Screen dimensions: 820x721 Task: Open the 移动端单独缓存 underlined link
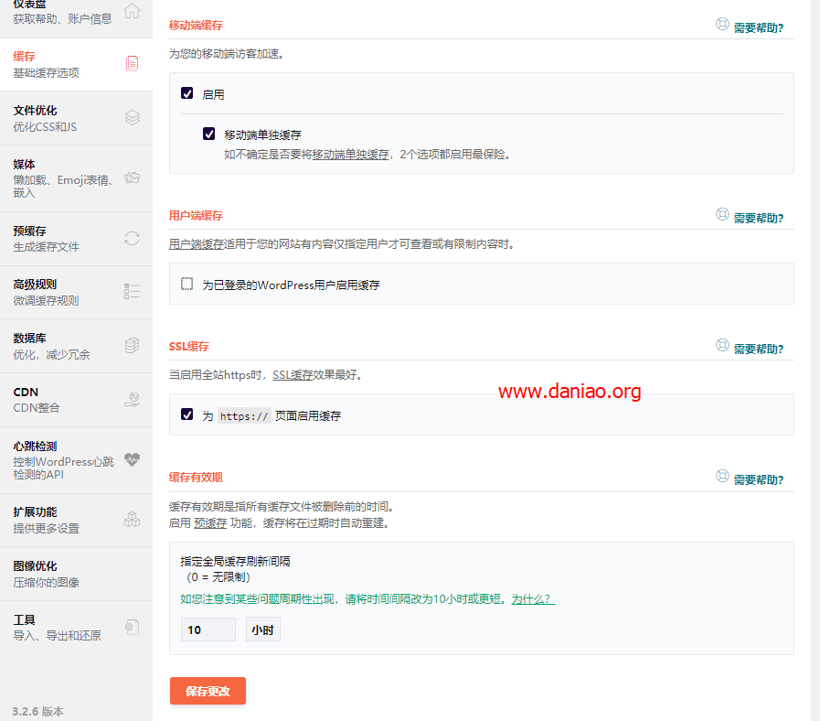coord(350,155)
